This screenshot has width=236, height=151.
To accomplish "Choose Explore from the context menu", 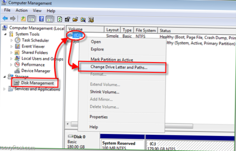I will 97,49.
